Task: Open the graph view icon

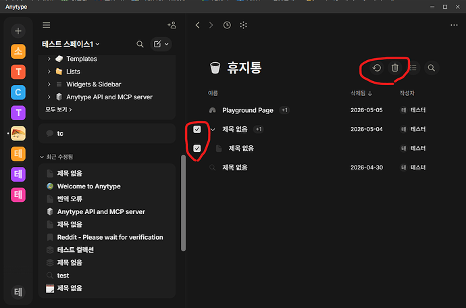Action: tap(243, 25)
